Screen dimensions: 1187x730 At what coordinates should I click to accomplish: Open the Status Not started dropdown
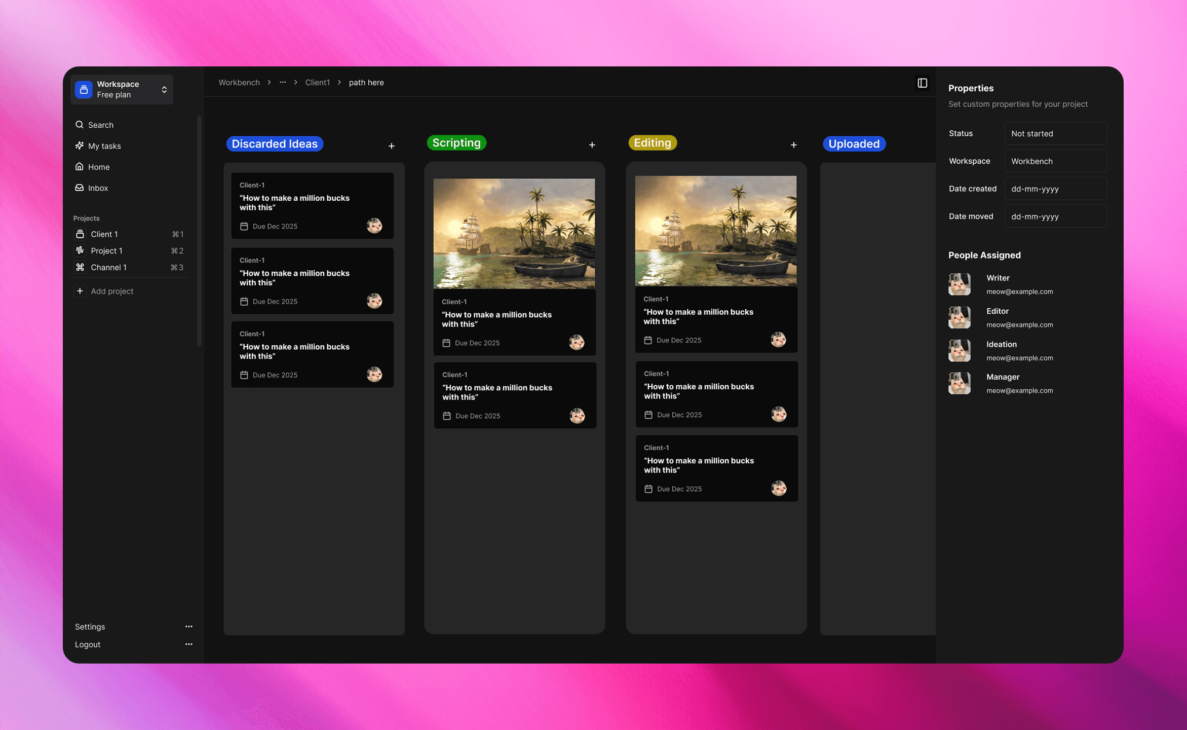pos(1055,133)
